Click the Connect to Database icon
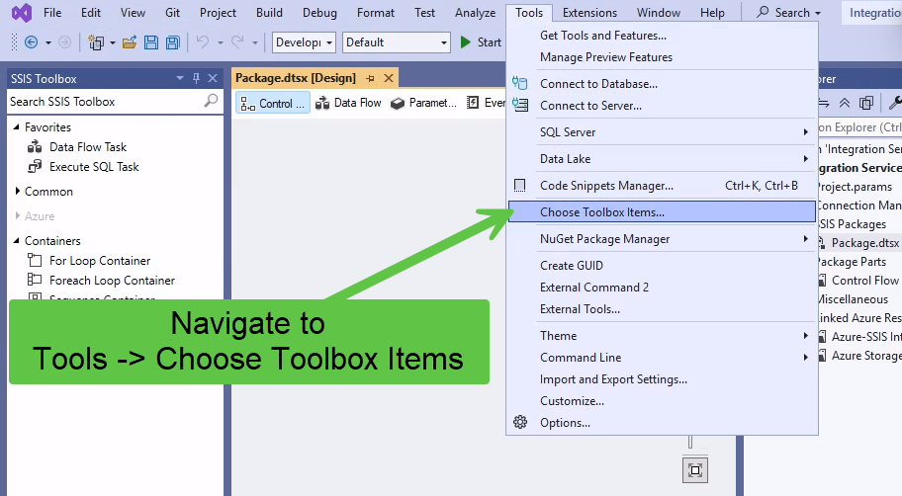The width and height of the screenshot is (902, 496). click(x=520, y=83)
